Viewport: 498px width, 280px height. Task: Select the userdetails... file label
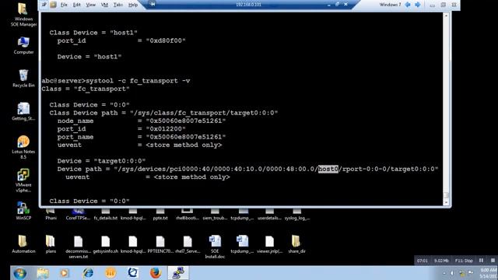coord(270,218)
